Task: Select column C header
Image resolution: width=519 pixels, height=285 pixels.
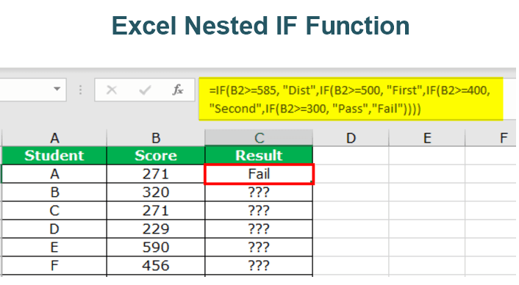Action: tap(259, 138)
